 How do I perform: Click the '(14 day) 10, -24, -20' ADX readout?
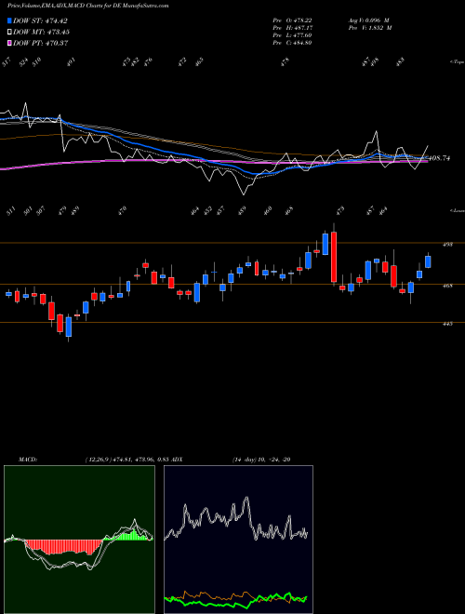(261, 460)
